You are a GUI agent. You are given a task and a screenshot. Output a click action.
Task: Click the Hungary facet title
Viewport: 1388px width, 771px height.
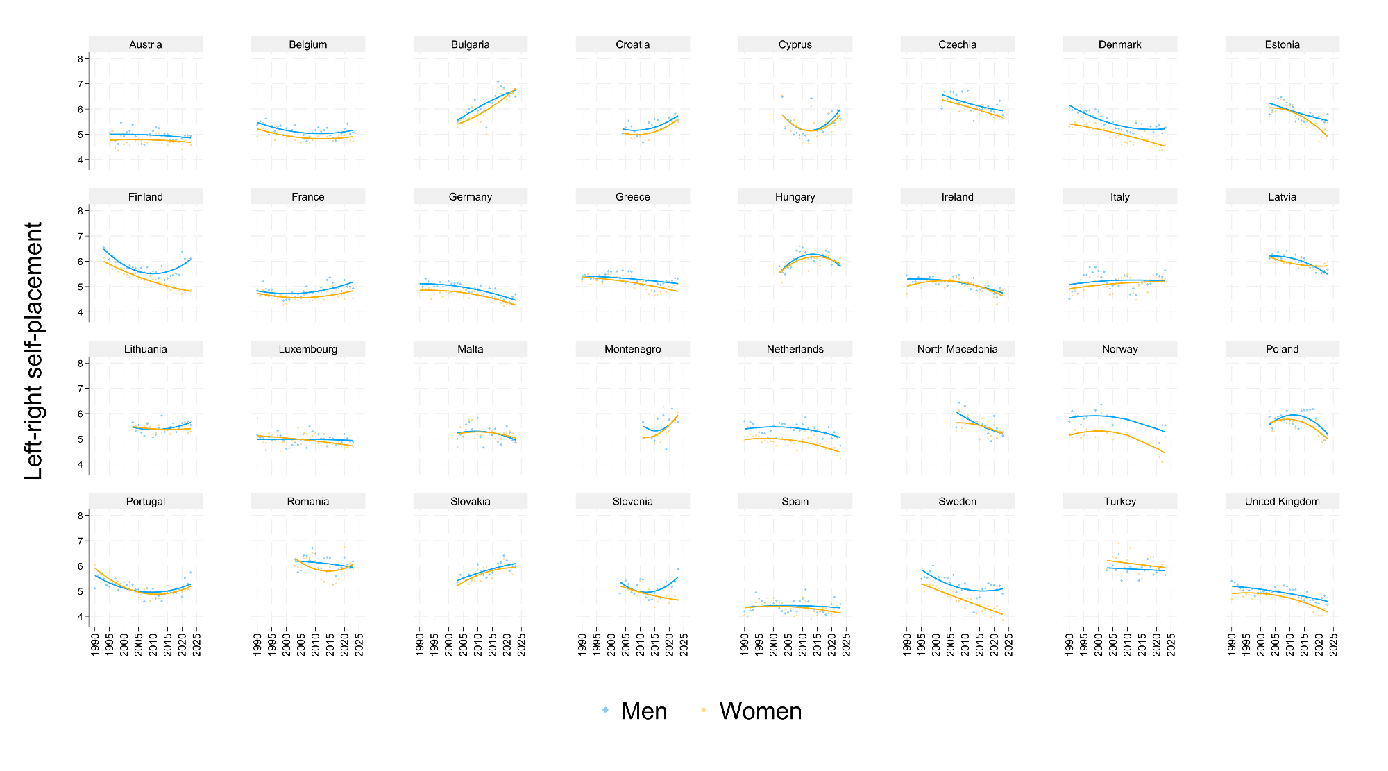[x=795, y=197]
